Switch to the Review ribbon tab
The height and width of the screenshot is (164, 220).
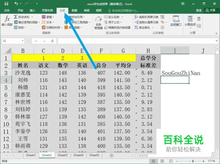tap(87, 10)
